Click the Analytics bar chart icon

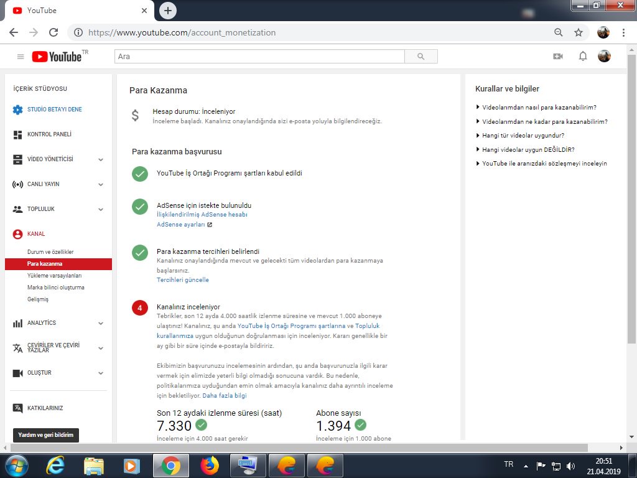17,323
